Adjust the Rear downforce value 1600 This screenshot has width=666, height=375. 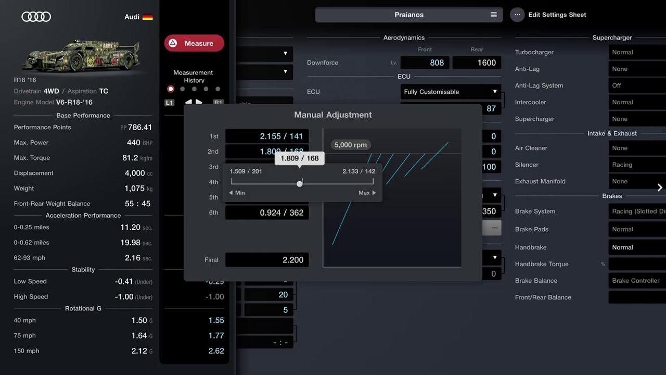[x=477, y=63]
